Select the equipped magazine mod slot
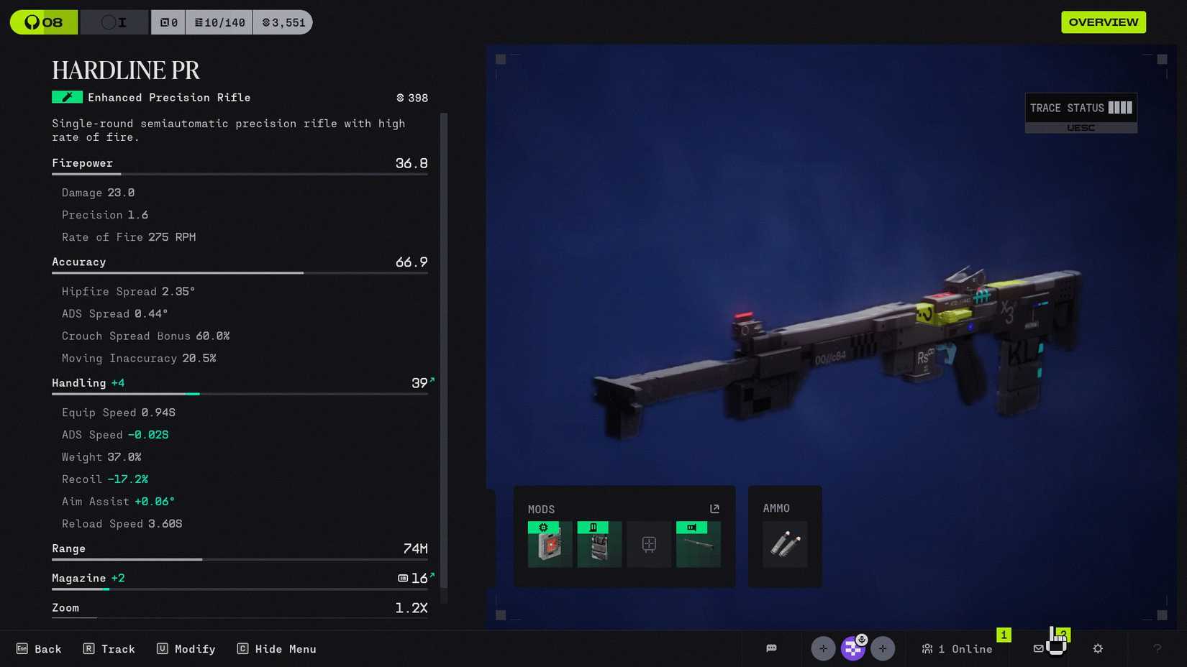The image size is (1187, 667). pyautogui.click(x=599, y=544)
